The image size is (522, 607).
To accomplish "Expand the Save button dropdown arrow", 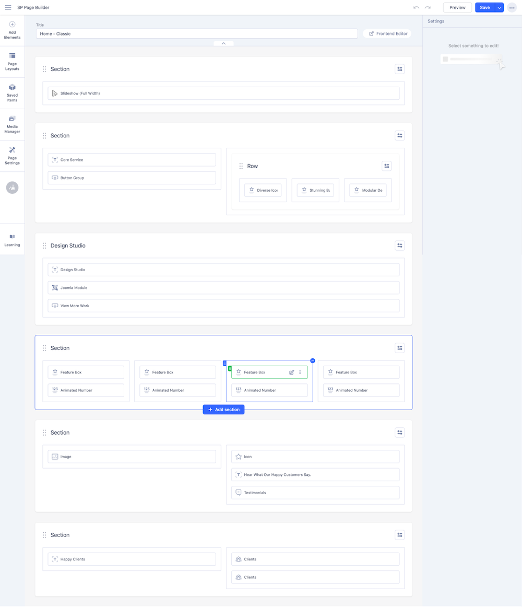I will pyautogui.click(x=500, y=8).
